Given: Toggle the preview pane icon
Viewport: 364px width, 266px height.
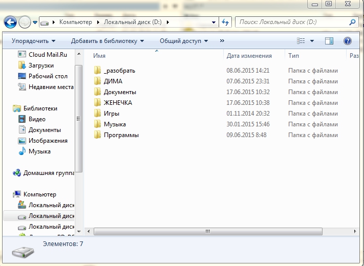Looking at the screenshot, I should [329, 40].
